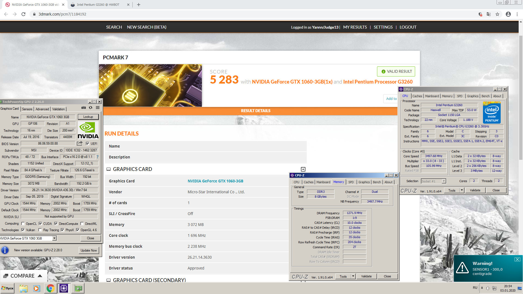Image resolution: width=523 pixels, height=294 pixels.
Task: Open GPU-Z from the taskbar
Action: point(78,288)
